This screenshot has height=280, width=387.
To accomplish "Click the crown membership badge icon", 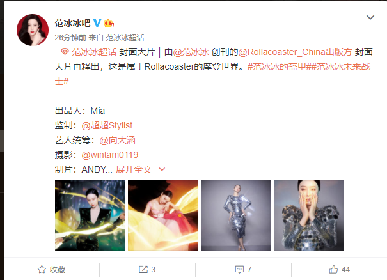I will click(x=109, y=23).
